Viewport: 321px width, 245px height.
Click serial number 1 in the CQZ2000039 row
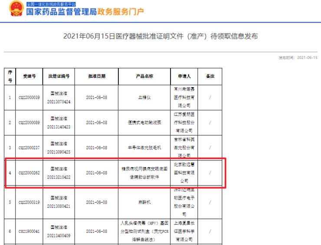pos(10,98)
